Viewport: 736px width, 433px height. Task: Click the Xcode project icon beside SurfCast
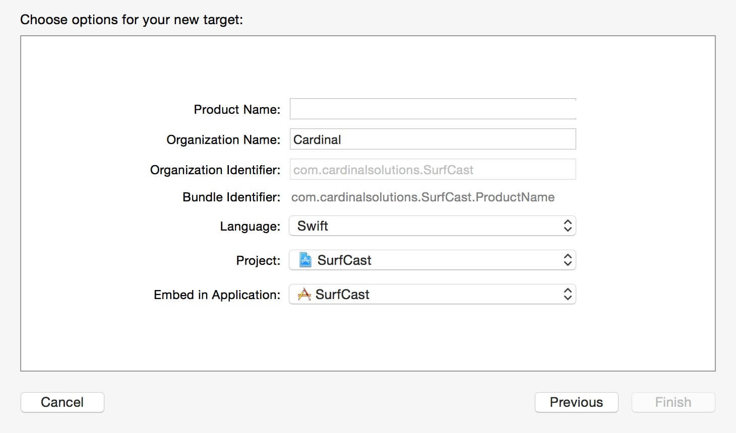tap(305, 260)
